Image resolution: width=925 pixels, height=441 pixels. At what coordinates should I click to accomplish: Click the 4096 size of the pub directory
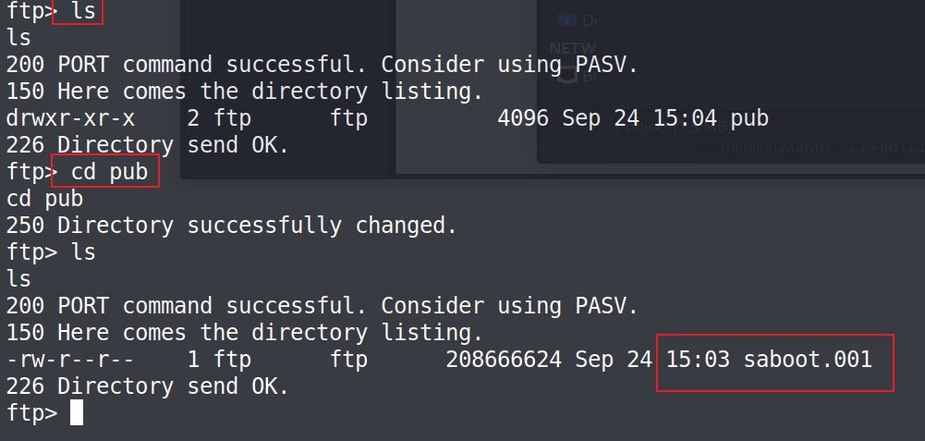pos(523,118)
